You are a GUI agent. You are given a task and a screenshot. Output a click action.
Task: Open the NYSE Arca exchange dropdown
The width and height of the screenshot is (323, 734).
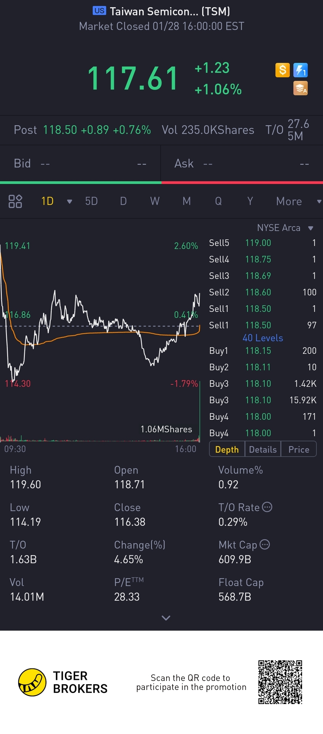[285, 228]
